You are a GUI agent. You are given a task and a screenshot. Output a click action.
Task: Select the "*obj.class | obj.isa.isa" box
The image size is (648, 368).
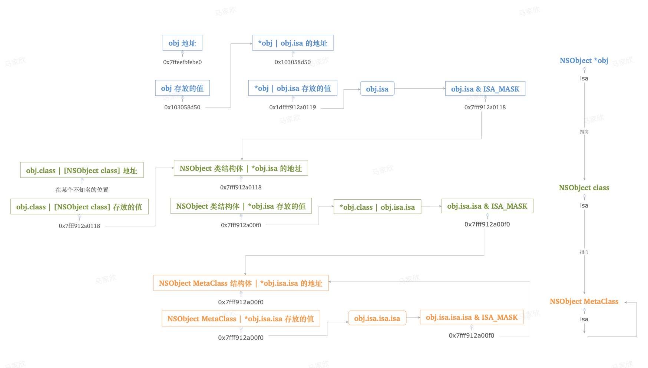[377, 207]
